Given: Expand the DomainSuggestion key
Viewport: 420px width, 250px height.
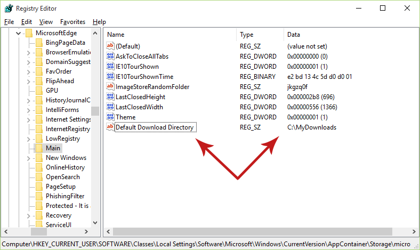Looking at the screenshot, I should click(28, 62).
